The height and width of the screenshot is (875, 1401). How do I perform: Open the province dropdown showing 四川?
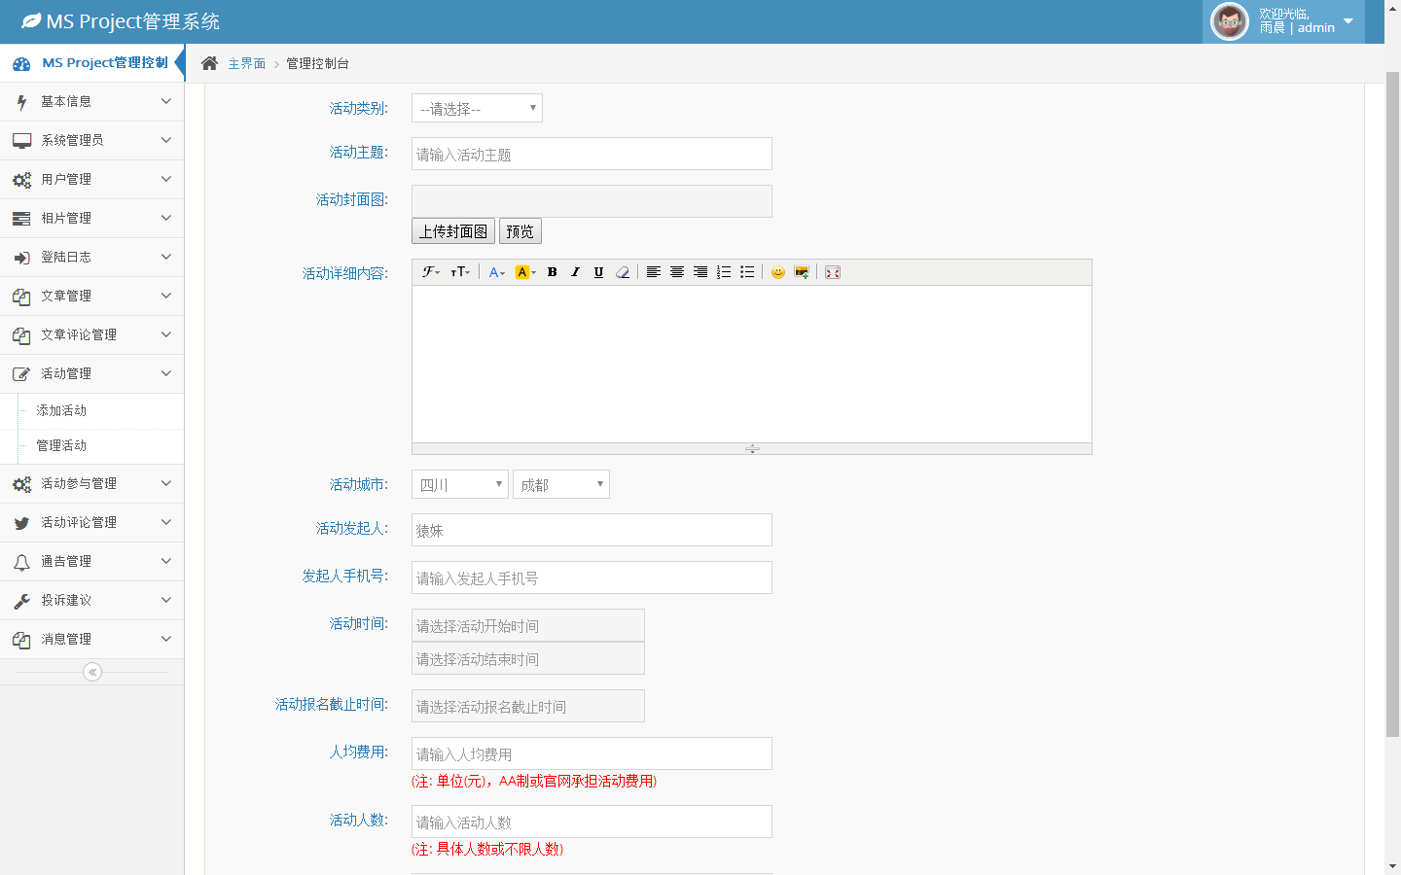459,484
